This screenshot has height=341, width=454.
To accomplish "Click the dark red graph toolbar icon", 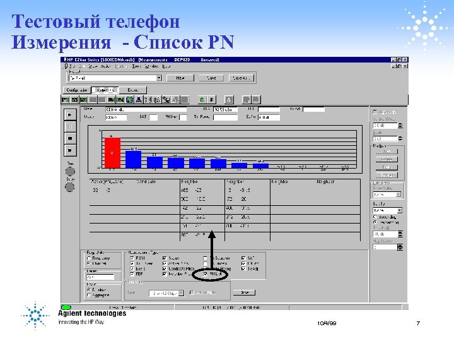I will click(111, 100).
